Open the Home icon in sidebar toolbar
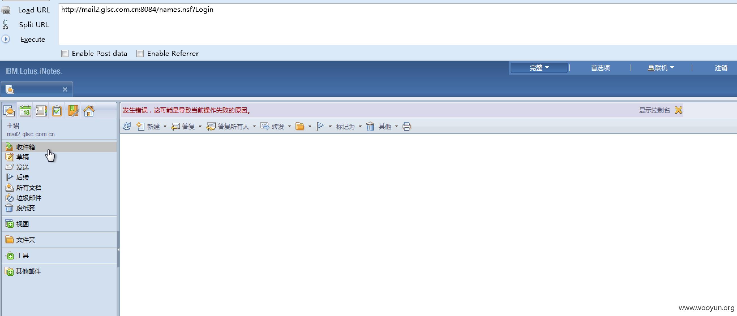Viewport: 737px width, 316px height. 89,111
